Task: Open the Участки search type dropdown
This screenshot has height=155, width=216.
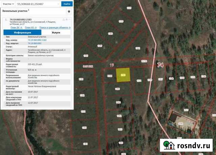Action: pos(8,4)
